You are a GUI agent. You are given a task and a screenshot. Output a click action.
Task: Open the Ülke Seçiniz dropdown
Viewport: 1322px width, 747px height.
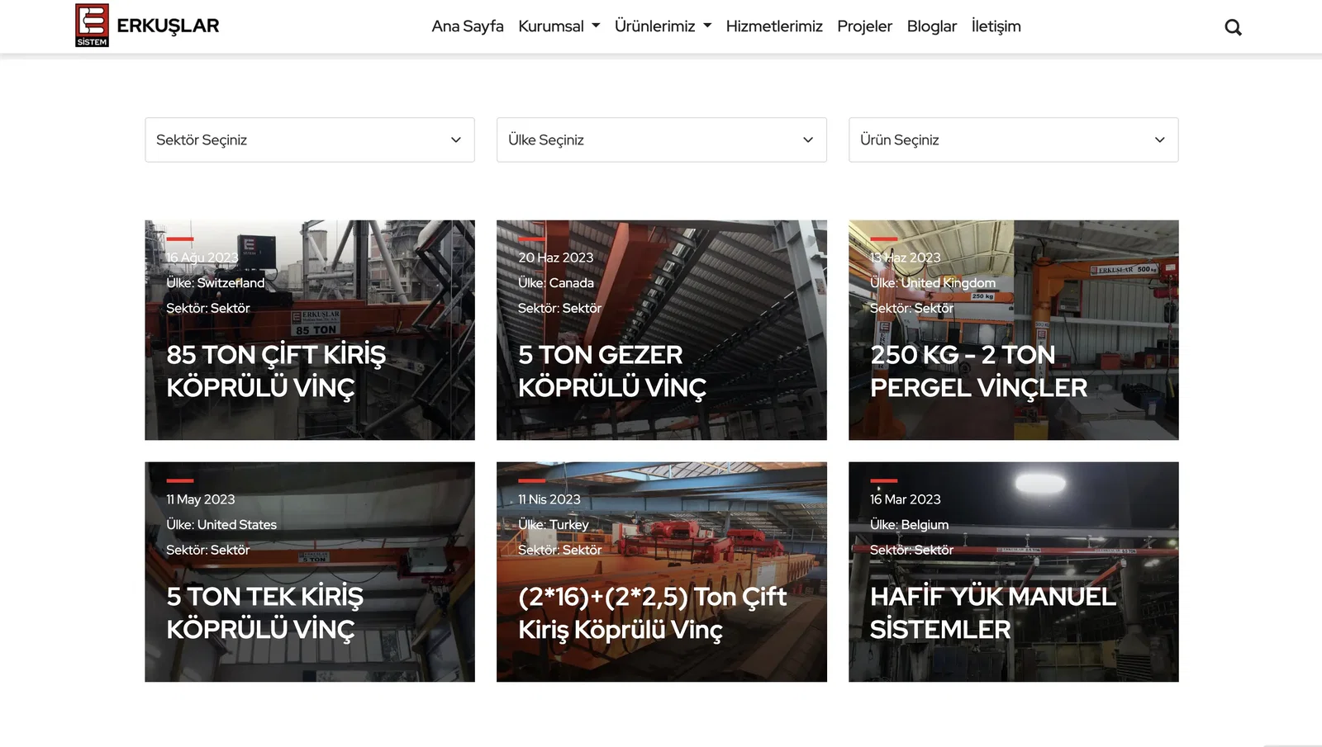coord(661,140)
